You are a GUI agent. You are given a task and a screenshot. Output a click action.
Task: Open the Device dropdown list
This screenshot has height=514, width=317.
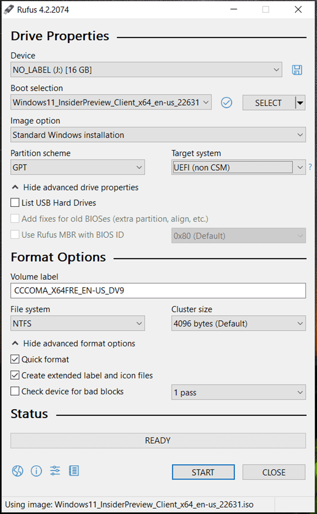coord(146,70)
